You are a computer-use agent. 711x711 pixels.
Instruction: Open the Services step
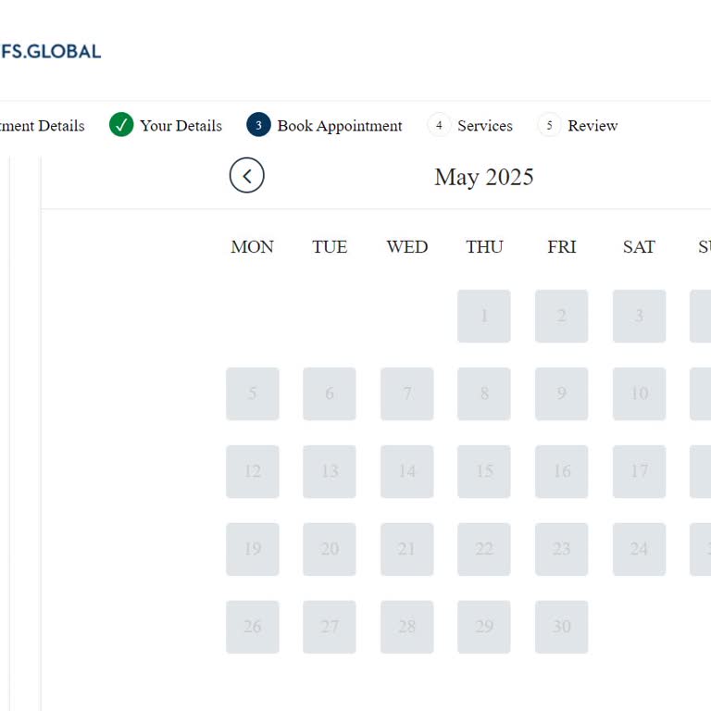pos(485,126)
